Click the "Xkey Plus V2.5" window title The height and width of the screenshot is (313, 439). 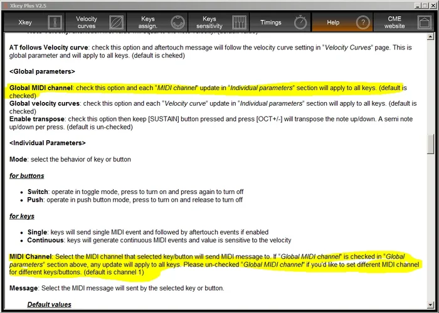[x=28, y=6]
